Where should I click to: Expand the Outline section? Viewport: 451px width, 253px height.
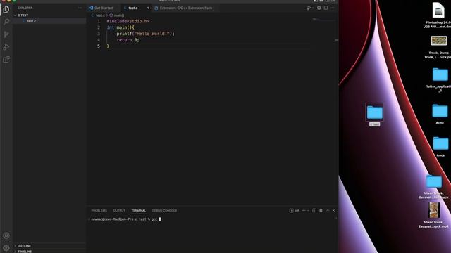(49, 246)
